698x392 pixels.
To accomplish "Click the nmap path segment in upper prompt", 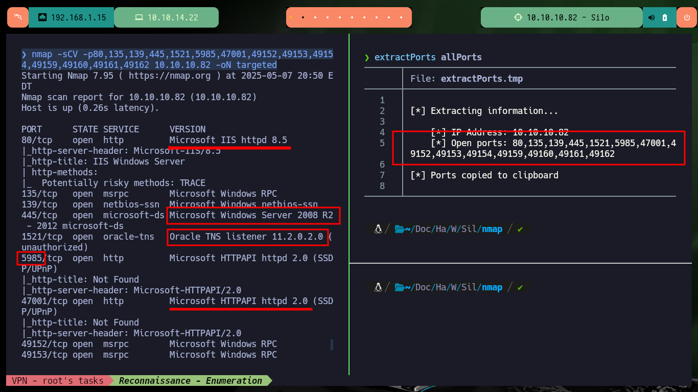I will (x=492, y=229).
